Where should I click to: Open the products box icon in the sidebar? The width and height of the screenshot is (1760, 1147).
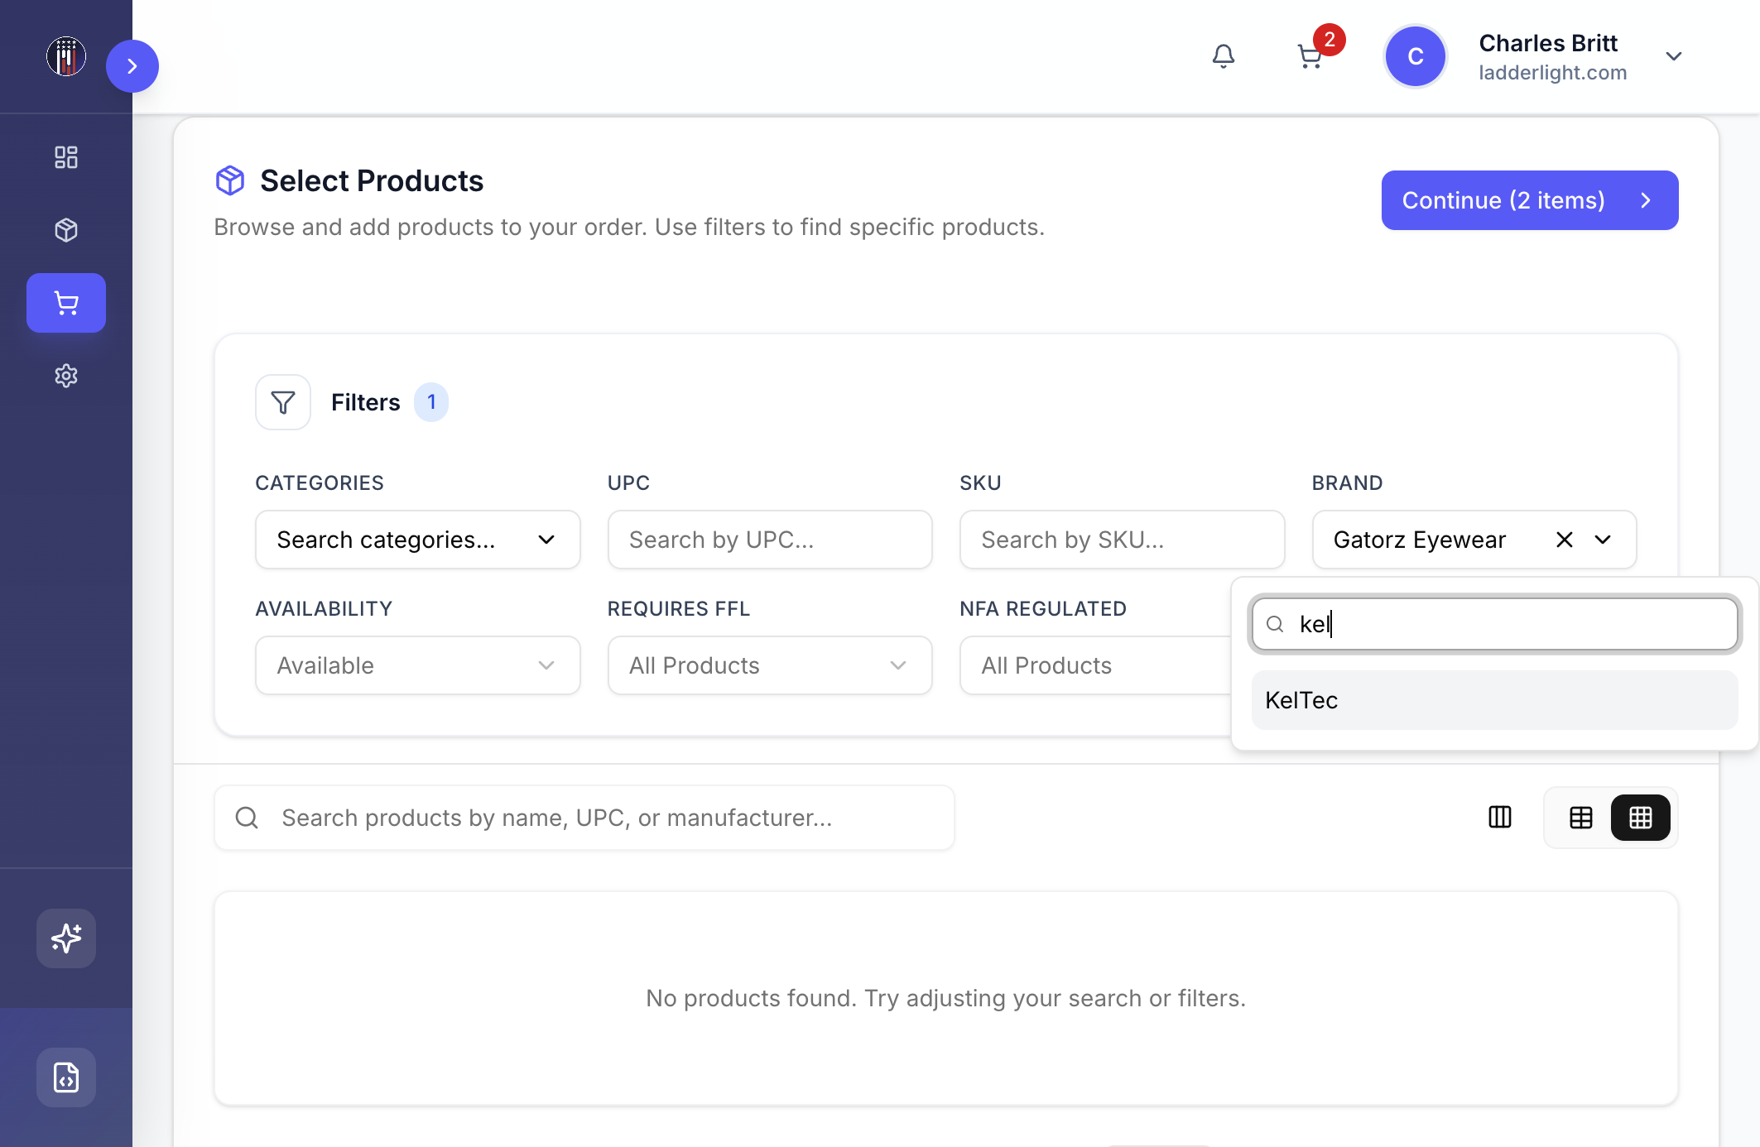click(66, 230)
